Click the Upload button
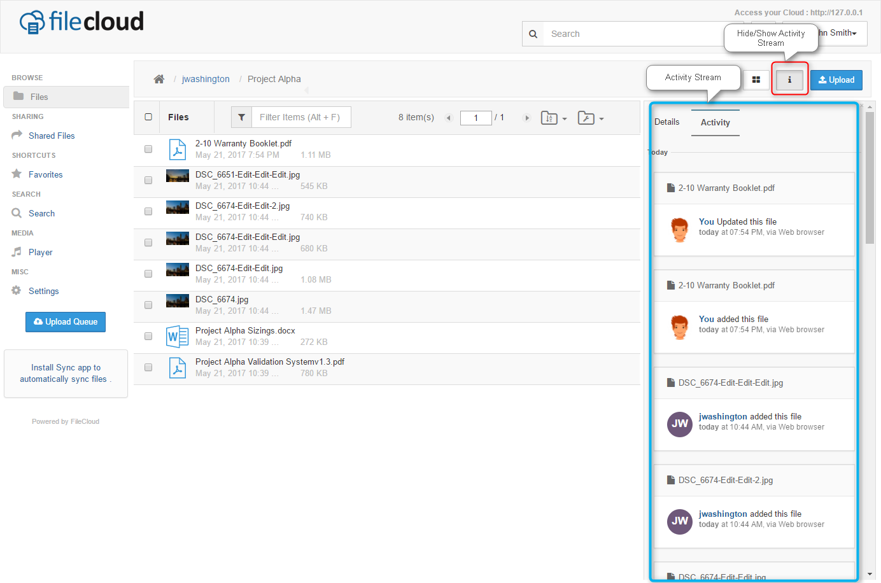881x583 pixels. 836,80
